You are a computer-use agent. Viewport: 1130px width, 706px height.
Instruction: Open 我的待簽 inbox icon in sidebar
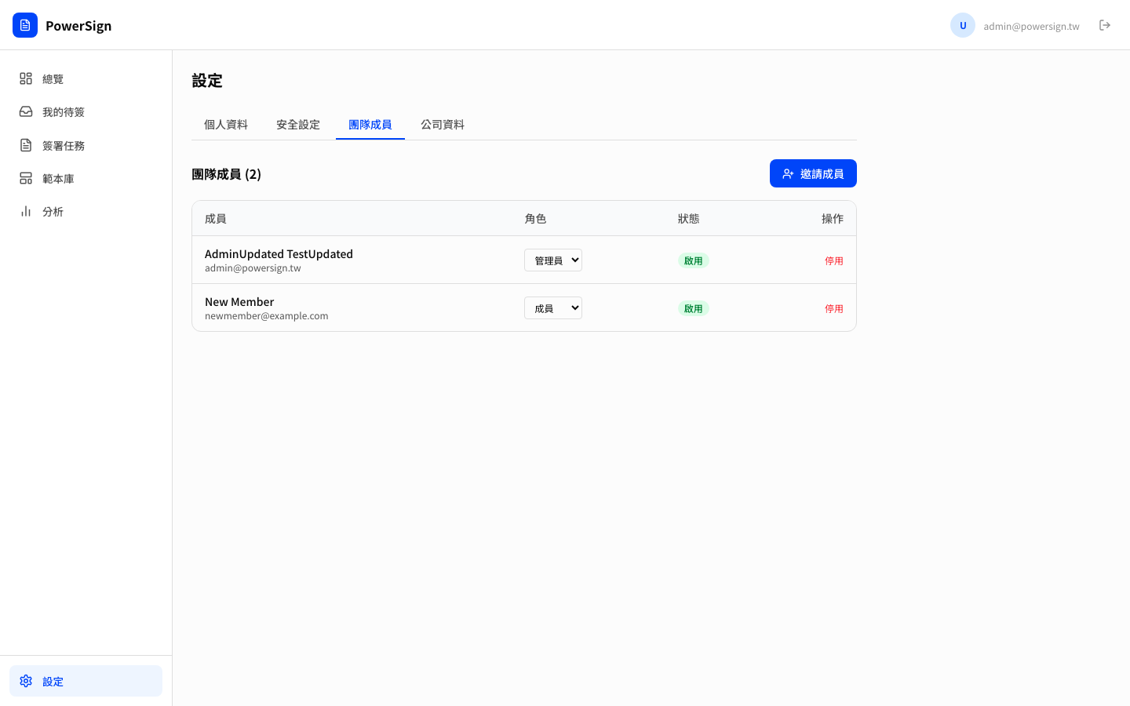tap(26, 112)
